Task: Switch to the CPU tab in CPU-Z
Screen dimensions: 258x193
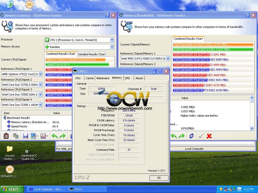Action: click(x=78, y=78)
